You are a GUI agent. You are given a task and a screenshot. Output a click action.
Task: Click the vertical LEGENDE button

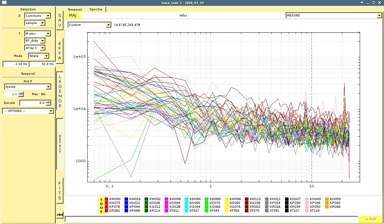pyautogui.click(x=60, y=91)
